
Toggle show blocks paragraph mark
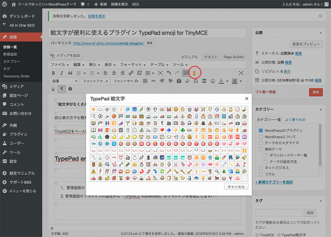coord(62,89)
